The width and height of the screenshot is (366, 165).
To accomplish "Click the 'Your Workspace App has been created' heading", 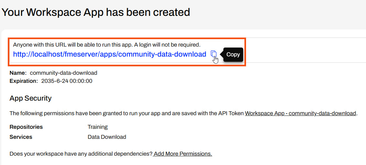I will 96,12.
